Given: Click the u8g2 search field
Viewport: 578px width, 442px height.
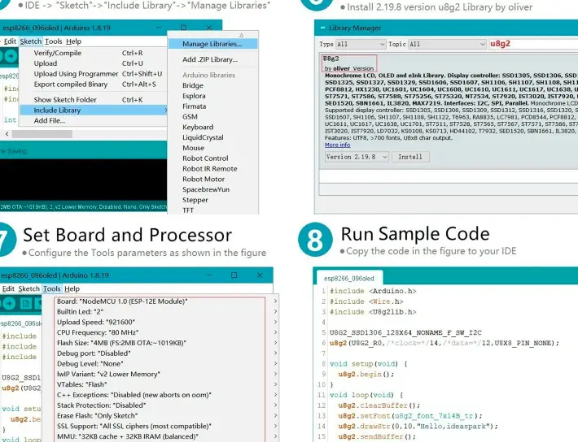Looking at the screenshot, I should (x=533, y=44).
